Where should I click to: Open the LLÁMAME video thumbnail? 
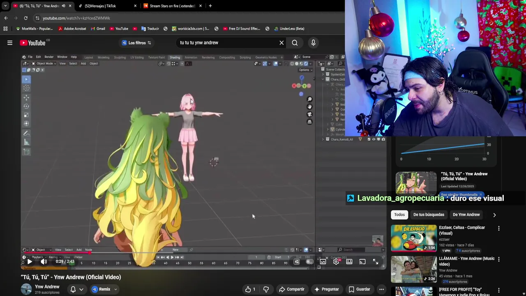tap(414, 269)
